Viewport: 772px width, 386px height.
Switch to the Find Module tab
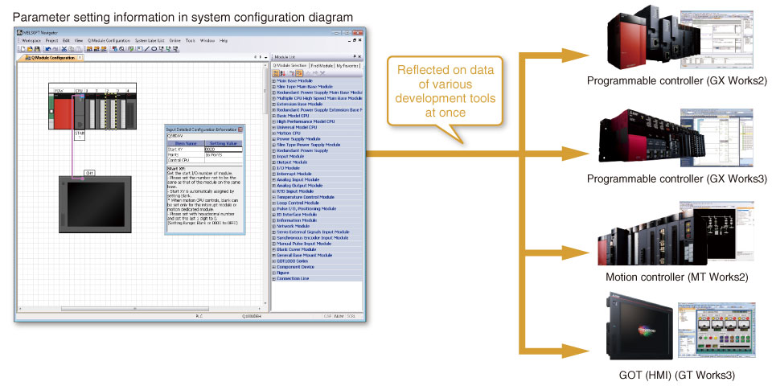click(x=322, y=65)
